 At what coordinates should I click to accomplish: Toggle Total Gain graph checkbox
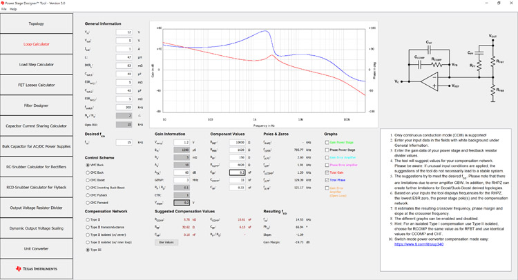tap(327, 173)
